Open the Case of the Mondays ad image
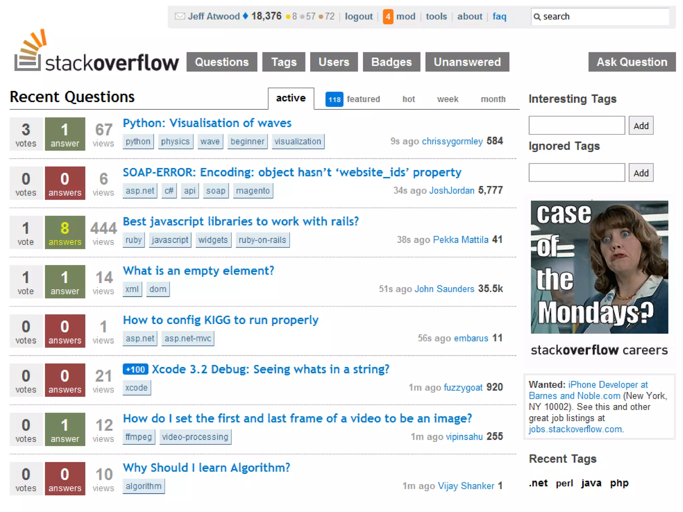 click(x=599, y=267)
